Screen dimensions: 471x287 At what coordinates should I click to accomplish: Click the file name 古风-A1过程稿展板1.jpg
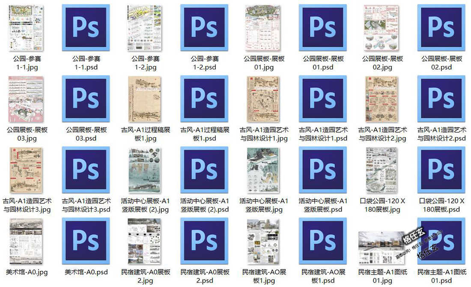146,134
